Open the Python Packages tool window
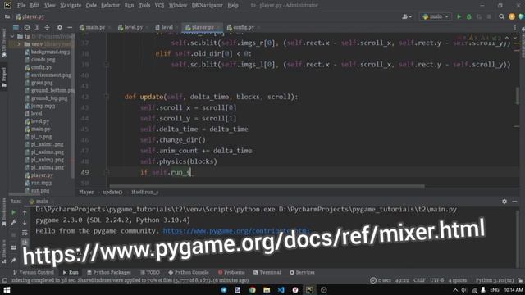The height and width of the screenshot is (295, 525). click(109, 272)
